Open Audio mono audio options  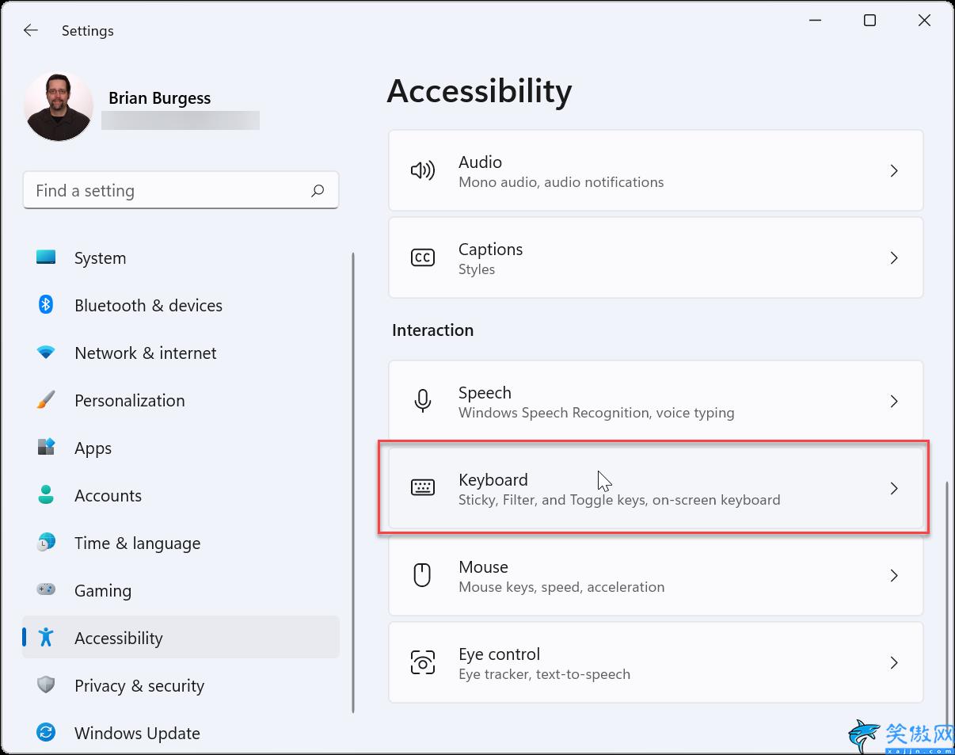pos(656,170)
